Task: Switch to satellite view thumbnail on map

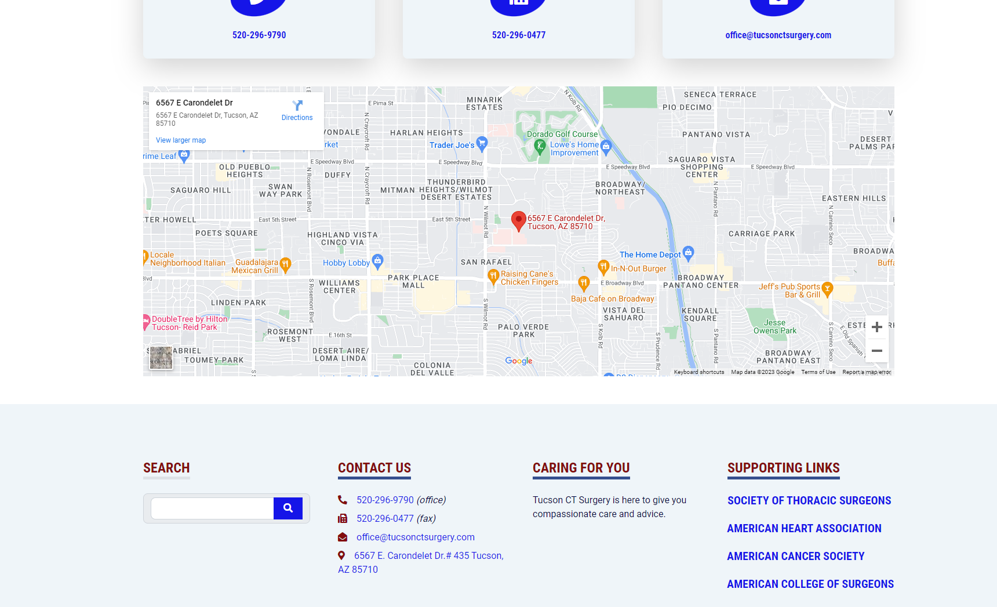Action: click(161, 358)
